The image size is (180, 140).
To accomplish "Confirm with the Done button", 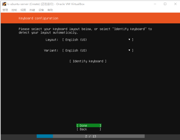I will pyautogui.click(x=89, y=126).
